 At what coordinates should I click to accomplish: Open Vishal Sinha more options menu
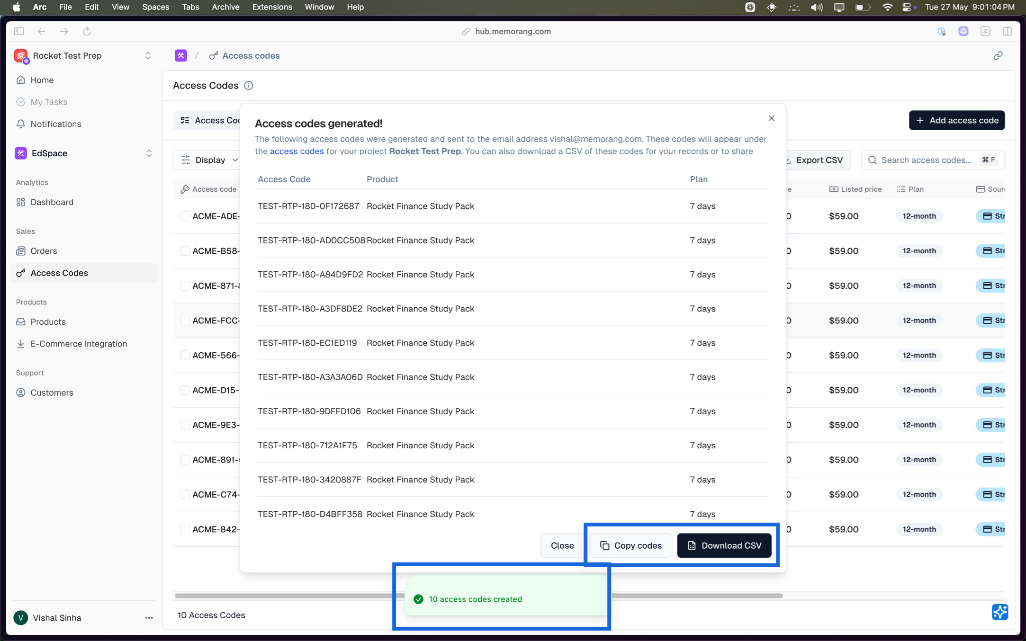pyautogui.click(x=149, y=618)
